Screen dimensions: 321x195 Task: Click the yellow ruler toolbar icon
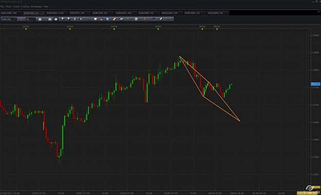pyautogui.click(x=114, y=19)
